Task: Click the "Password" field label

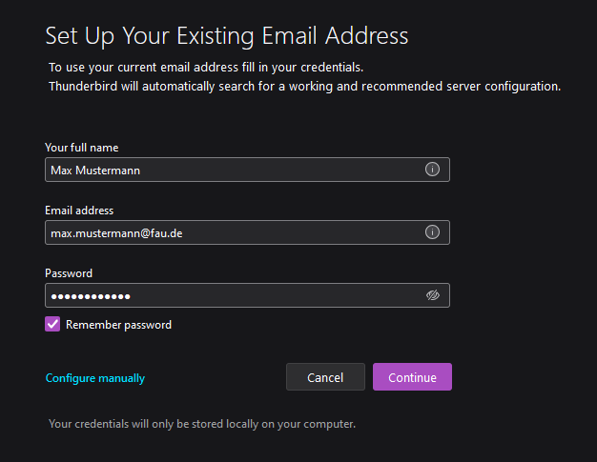Action: point(69,273)
